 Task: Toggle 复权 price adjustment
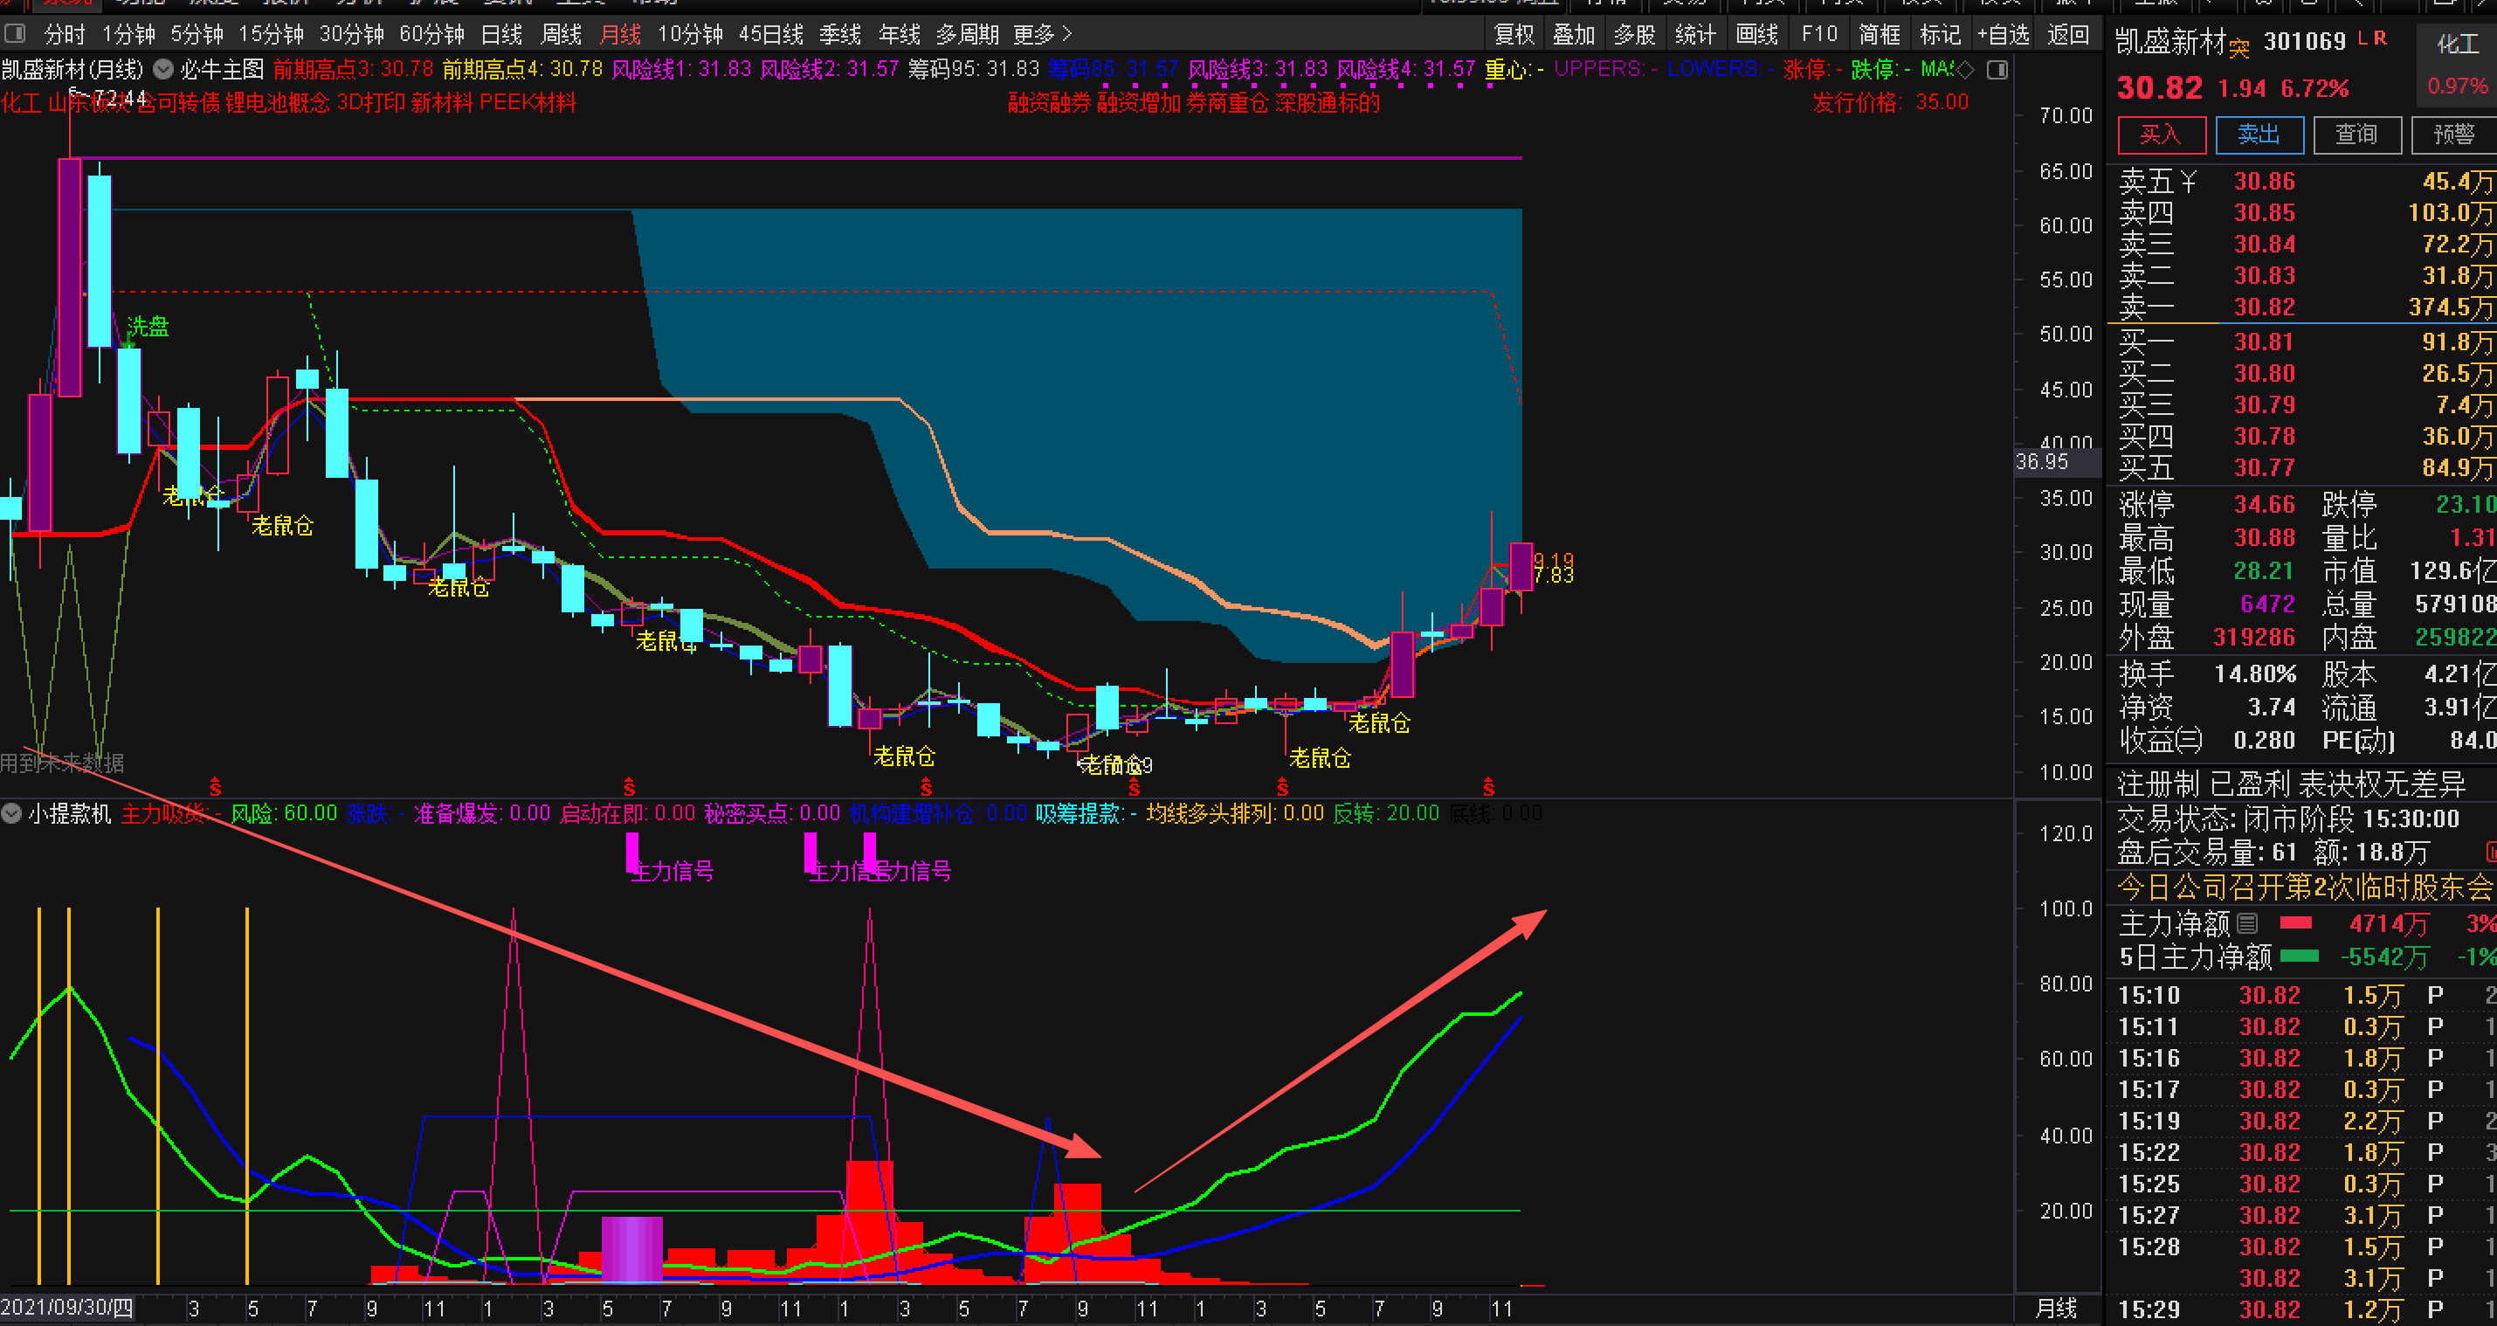point(1514,35)
